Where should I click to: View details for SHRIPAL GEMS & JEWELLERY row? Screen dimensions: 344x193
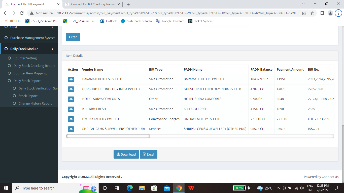click(x=71, y=129)
